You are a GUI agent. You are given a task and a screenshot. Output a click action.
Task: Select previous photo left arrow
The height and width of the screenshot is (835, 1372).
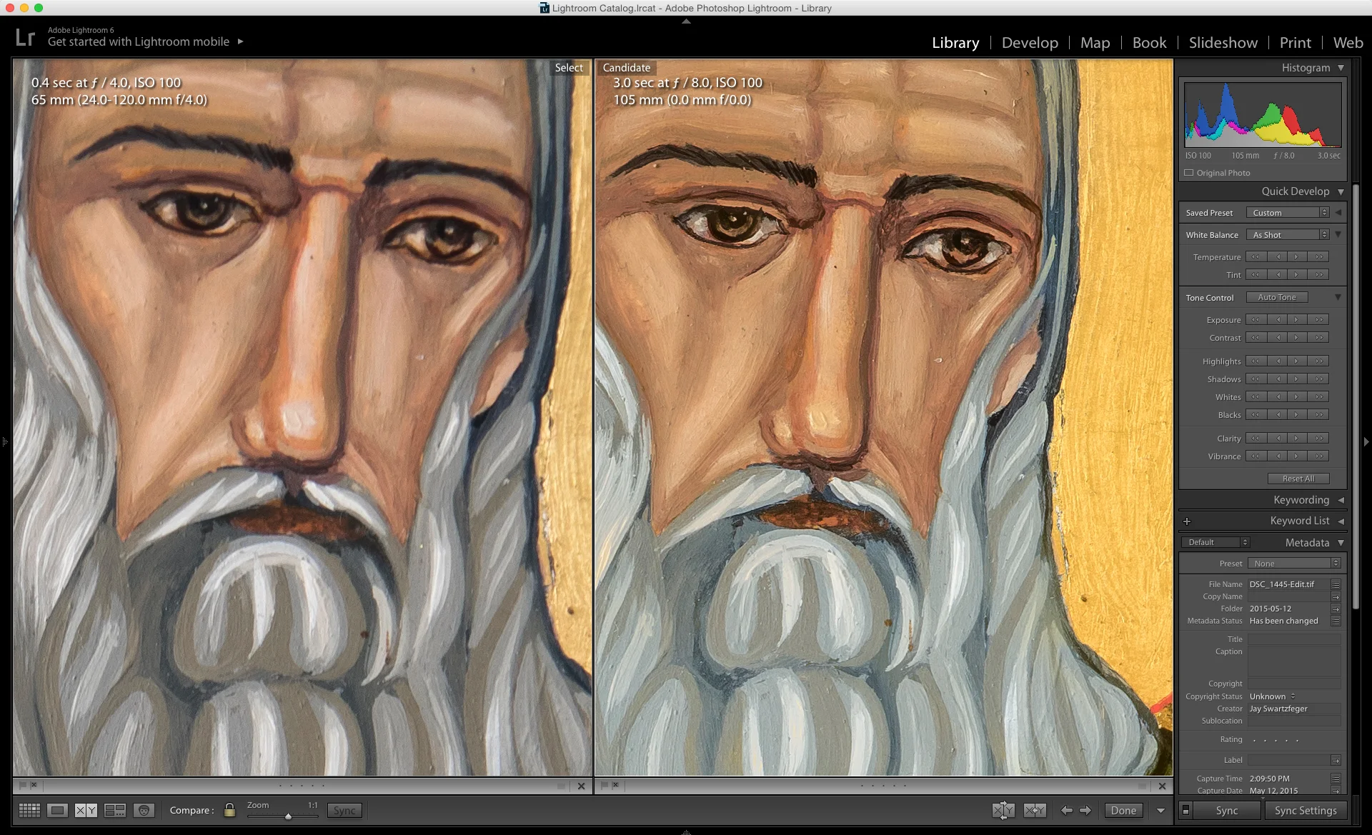[1067, 810]
